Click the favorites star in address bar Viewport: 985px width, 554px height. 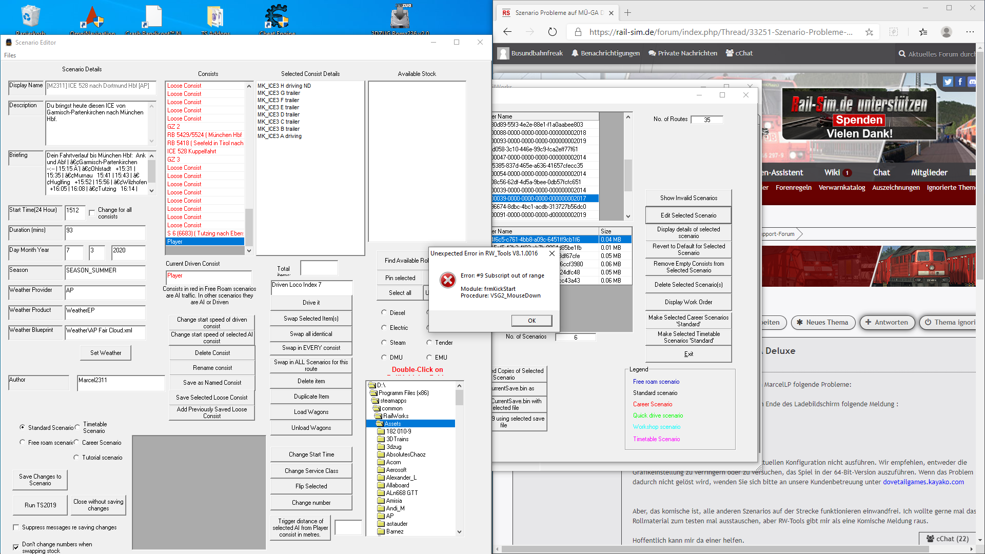[869, 32]
